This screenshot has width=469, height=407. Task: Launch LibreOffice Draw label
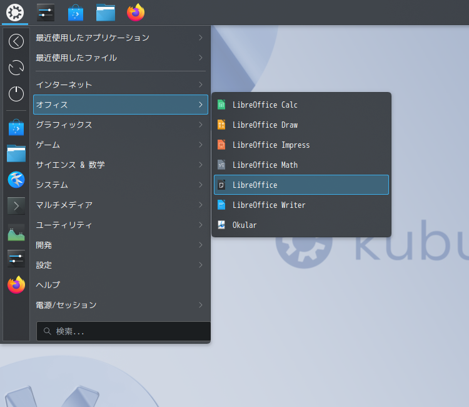265,125
